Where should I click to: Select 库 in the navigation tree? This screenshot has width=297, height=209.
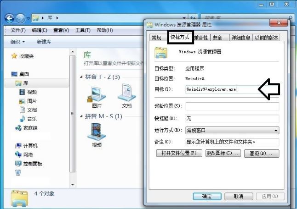(26, 83)
